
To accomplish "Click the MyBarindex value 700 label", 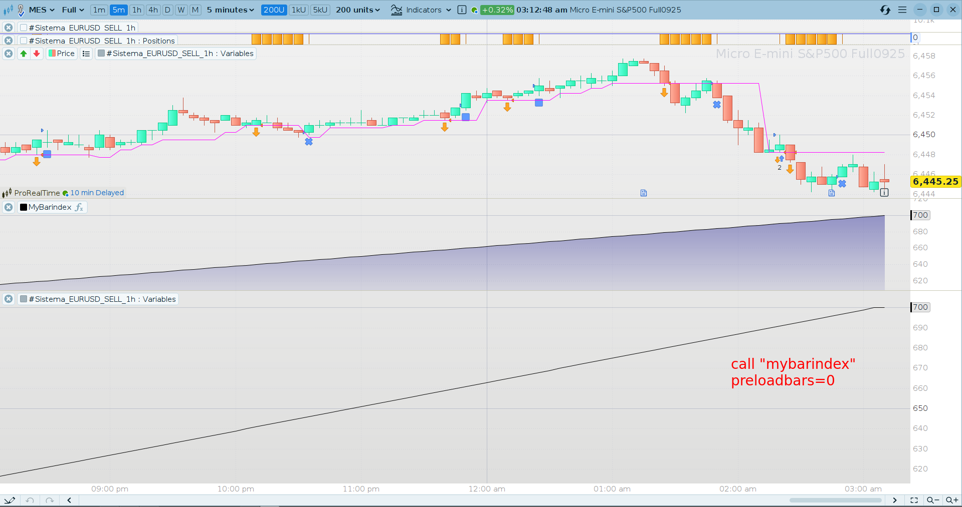I will pyautogui.click(x=920, y=215).
